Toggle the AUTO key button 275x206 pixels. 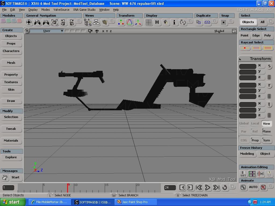pyautogui.click(x=253, y=187)
